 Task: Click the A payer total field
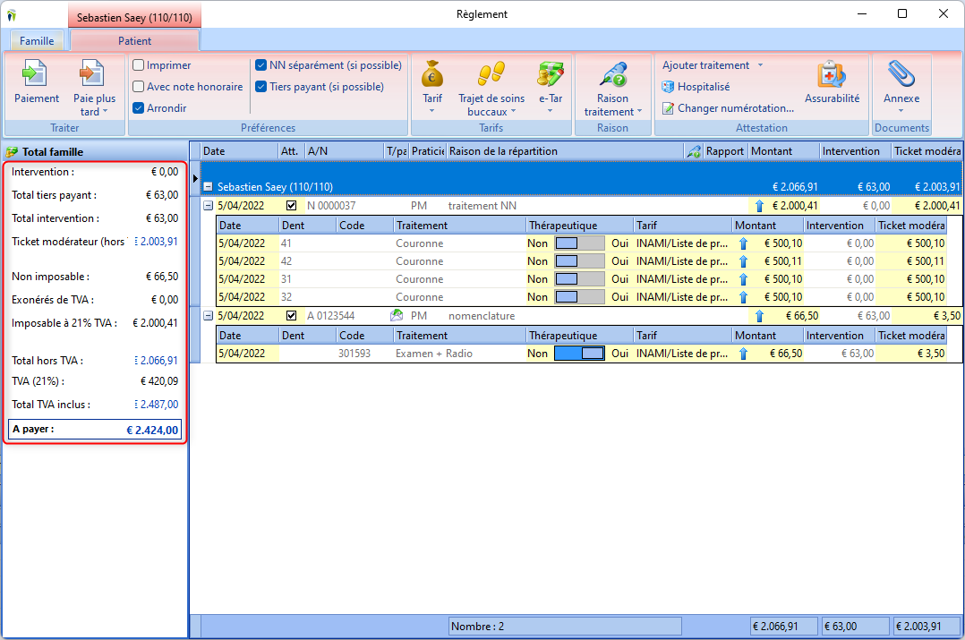96,430
